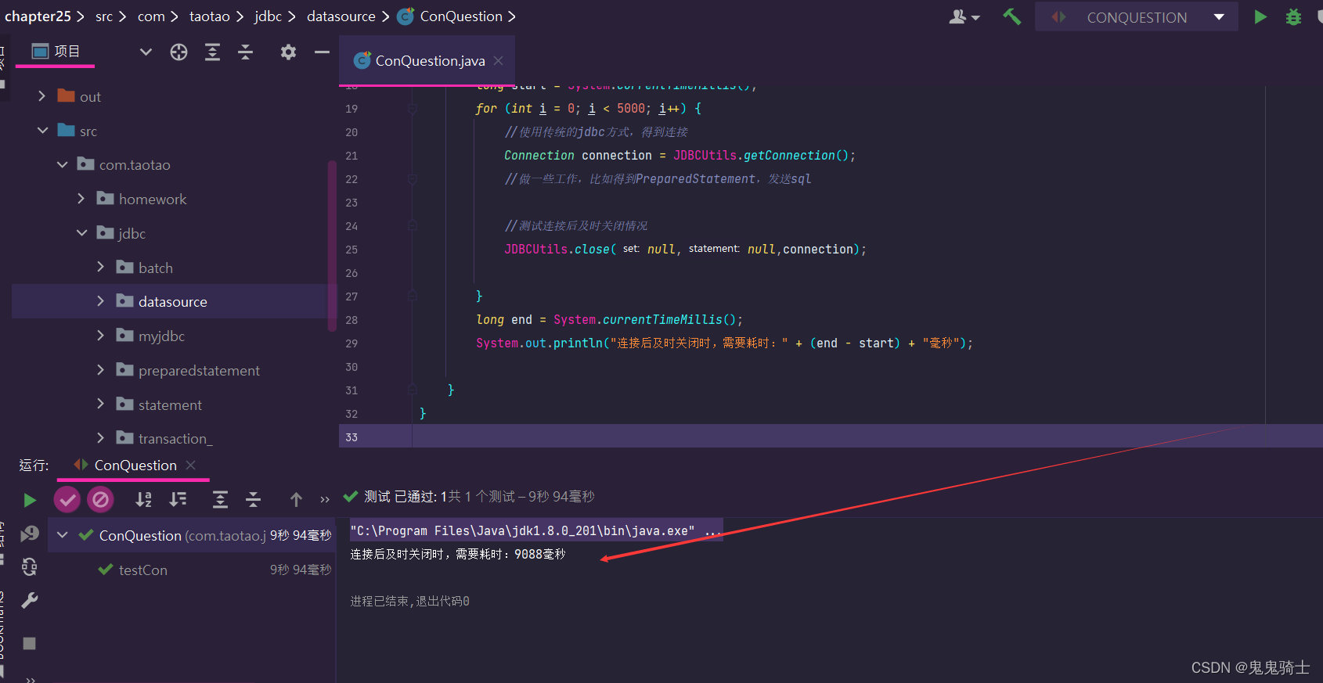Click datasource in the breadcrumb path
The height and width of the screenshot is (683, 1323).
341,16
